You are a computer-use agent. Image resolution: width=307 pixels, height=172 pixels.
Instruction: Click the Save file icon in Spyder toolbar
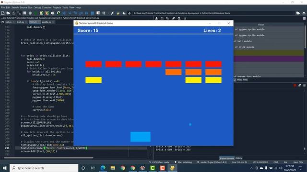click(x=14, y=13)
